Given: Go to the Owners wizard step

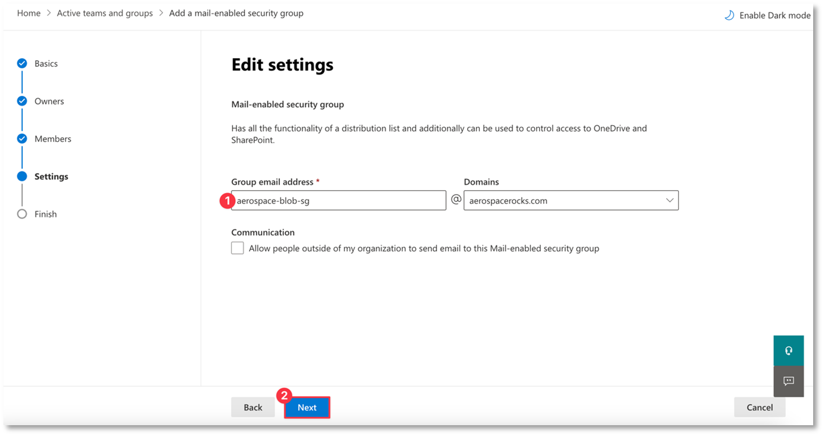Looking at the screenshot, I should (50, 101).
